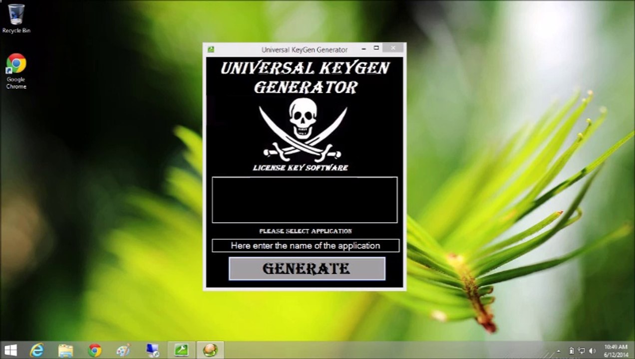Click the 'Universal KeyGen Generator' window title text
The width and height of the screenshot is (635, 359).
[305, 50]
